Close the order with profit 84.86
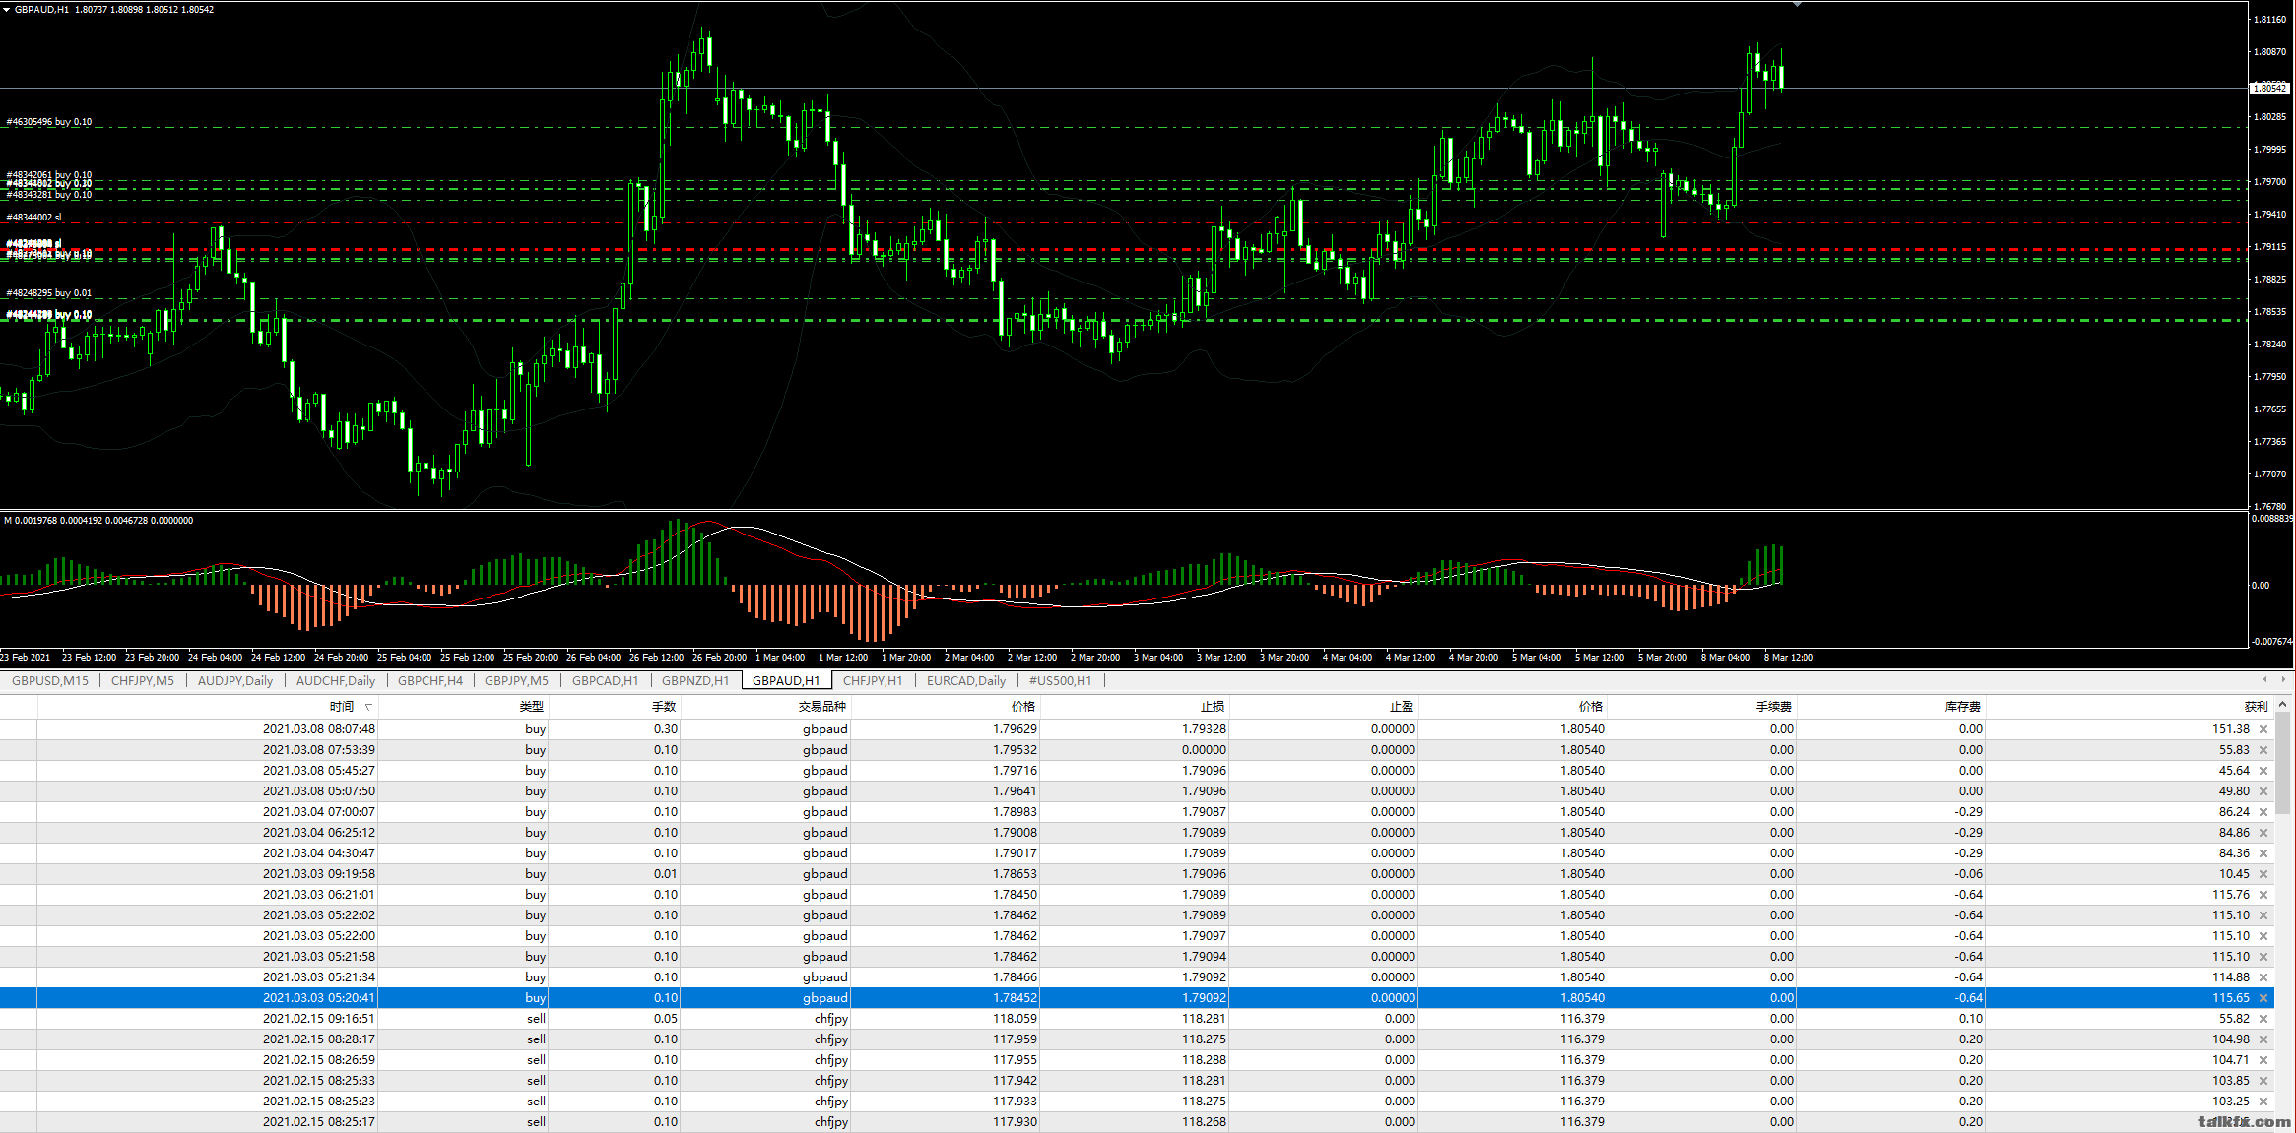 coord(2263,833)
